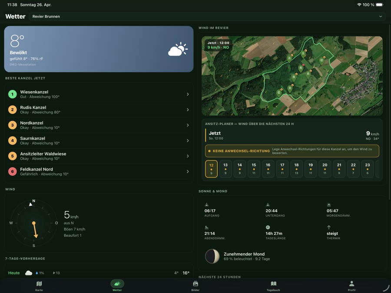Screen dimensions: 391x293
Task: Tap the cloud icon in the Heute forecast row
Action: coord(29,273)
